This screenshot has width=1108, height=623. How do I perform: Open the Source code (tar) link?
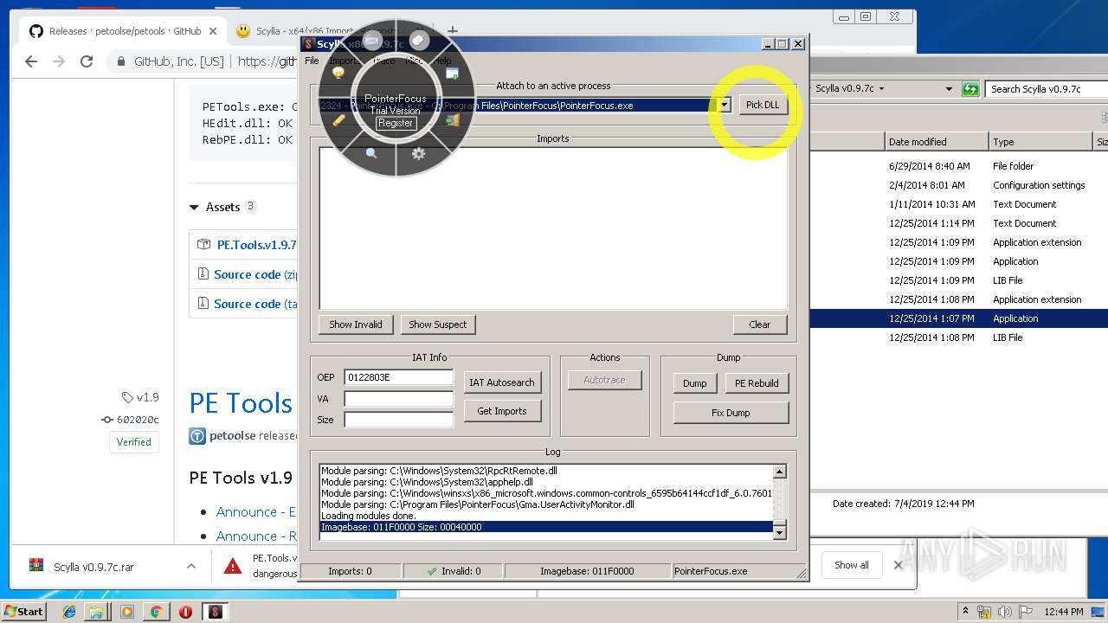[255, 304]
